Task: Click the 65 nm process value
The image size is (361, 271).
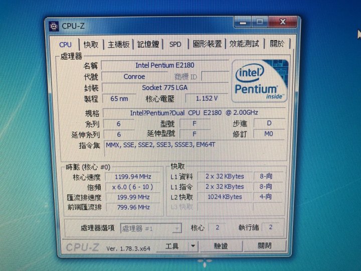Action: tap(119, 99)
